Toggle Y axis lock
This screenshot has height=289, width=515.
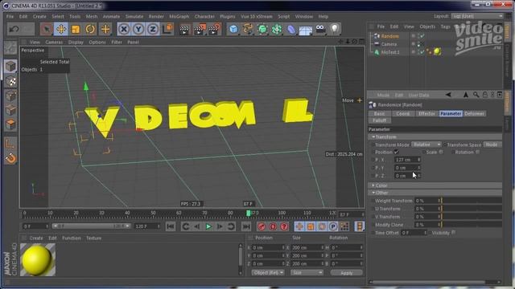pos(138,29)
